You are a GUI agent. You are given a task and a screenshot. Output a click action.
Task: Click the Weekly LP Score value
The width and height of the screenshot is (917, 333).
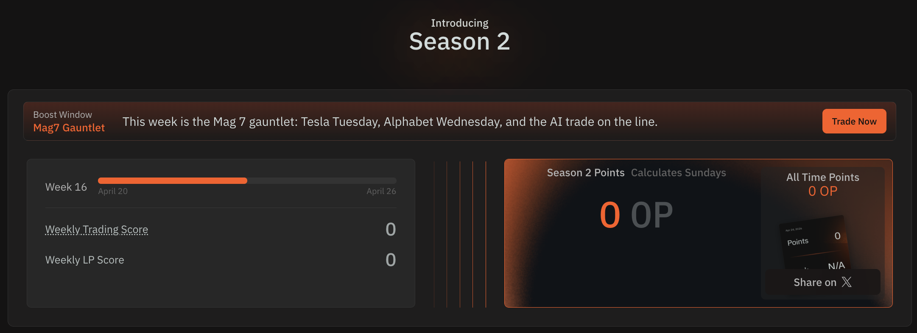[x=391, y=260]
